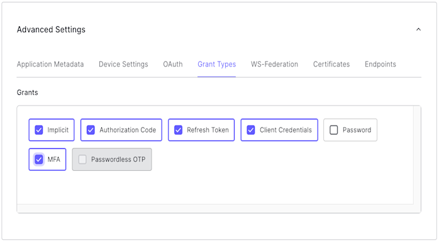Uncheck Client Credentials grant
Viewport: 439px width, 243px height.
[x=251, y=130]
